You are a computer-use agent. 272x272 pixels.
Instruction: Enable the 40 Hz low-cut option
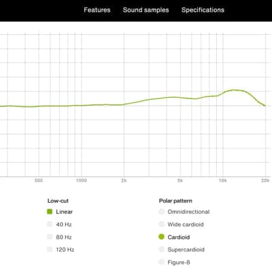pos(50,224)
